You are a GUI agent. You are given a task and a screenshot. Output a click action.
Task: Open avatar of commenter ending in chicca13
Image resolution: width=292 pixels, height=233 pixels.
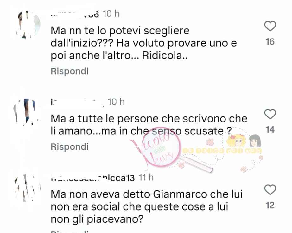(28, 188)
